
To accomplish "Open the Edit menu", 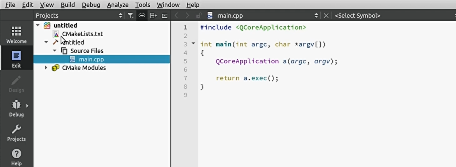I will pos(28,5).
